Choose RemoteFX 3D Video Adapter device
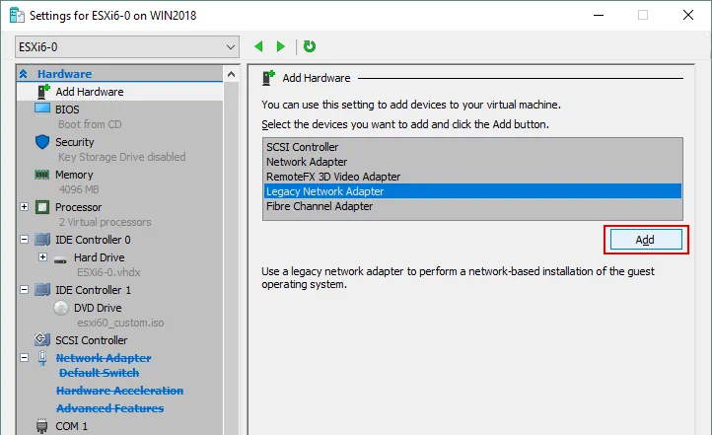712x435 pixels. (333, 177)
